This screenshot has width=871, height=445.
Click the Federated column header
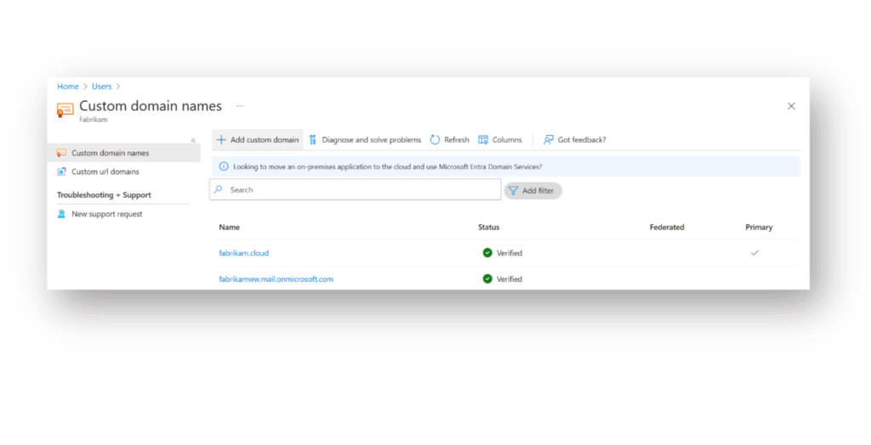[x=667, y=228]
